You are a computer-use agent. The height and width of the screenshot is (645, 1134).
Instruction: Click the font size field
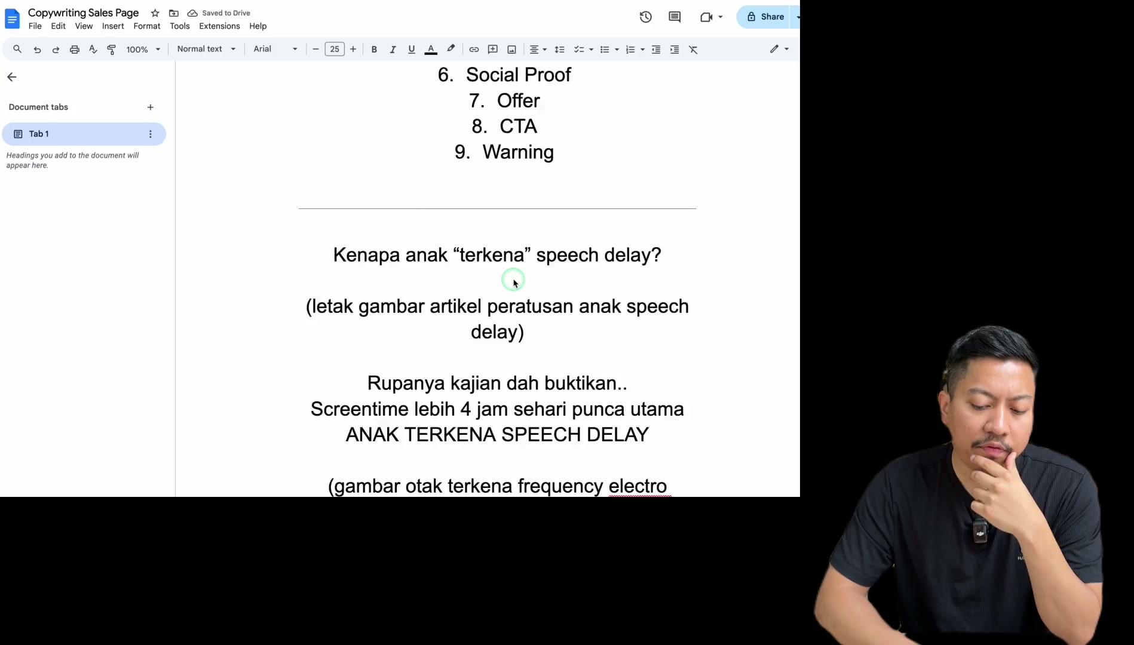tap(335, 50)
